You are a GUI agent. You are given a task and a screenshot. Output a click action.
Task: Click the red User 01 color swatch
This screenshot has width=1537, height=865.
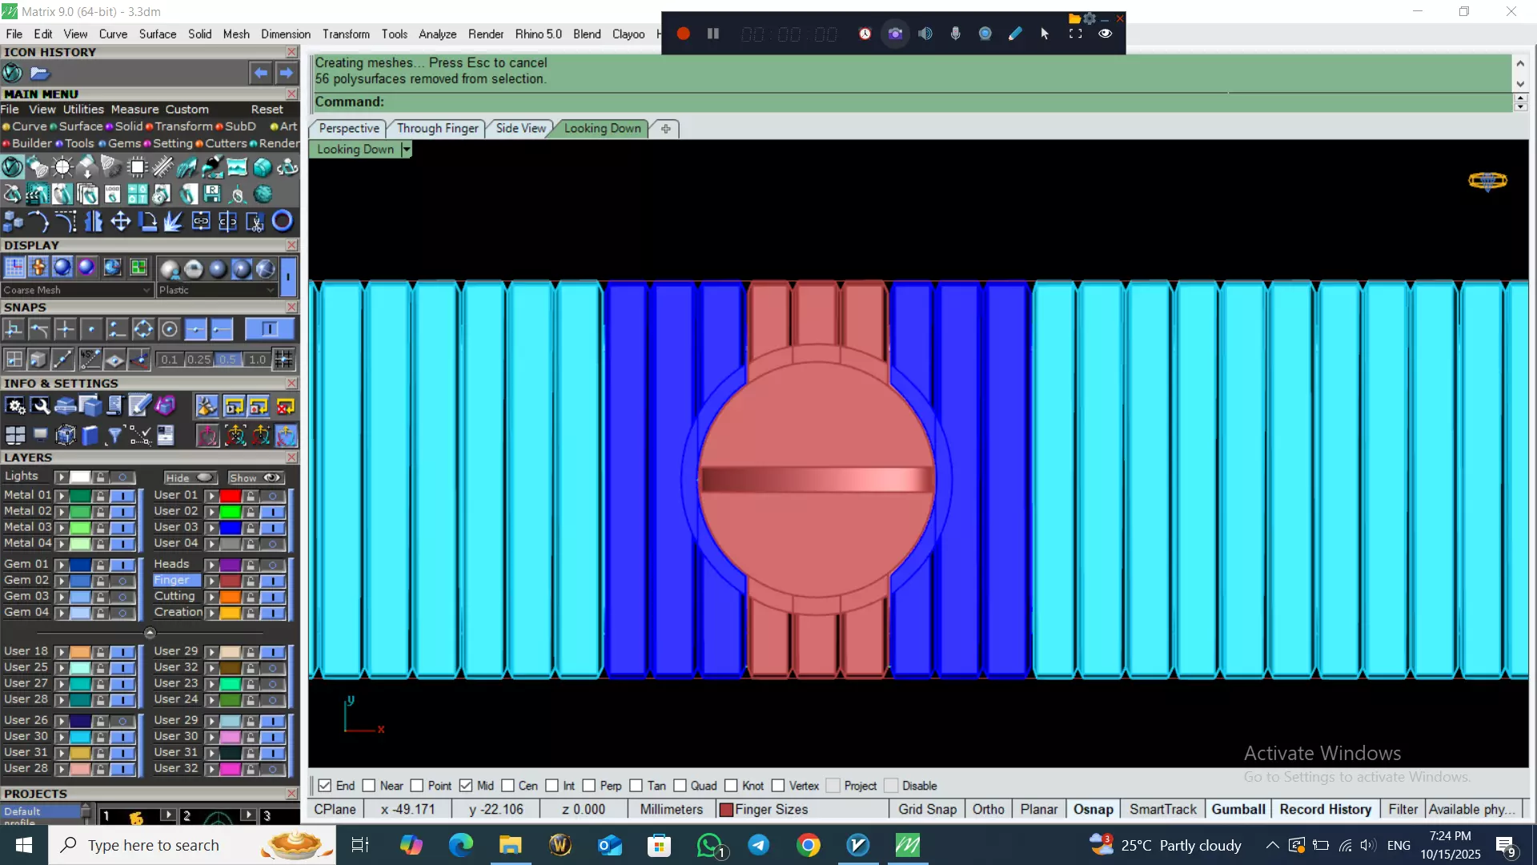point(231,496)
